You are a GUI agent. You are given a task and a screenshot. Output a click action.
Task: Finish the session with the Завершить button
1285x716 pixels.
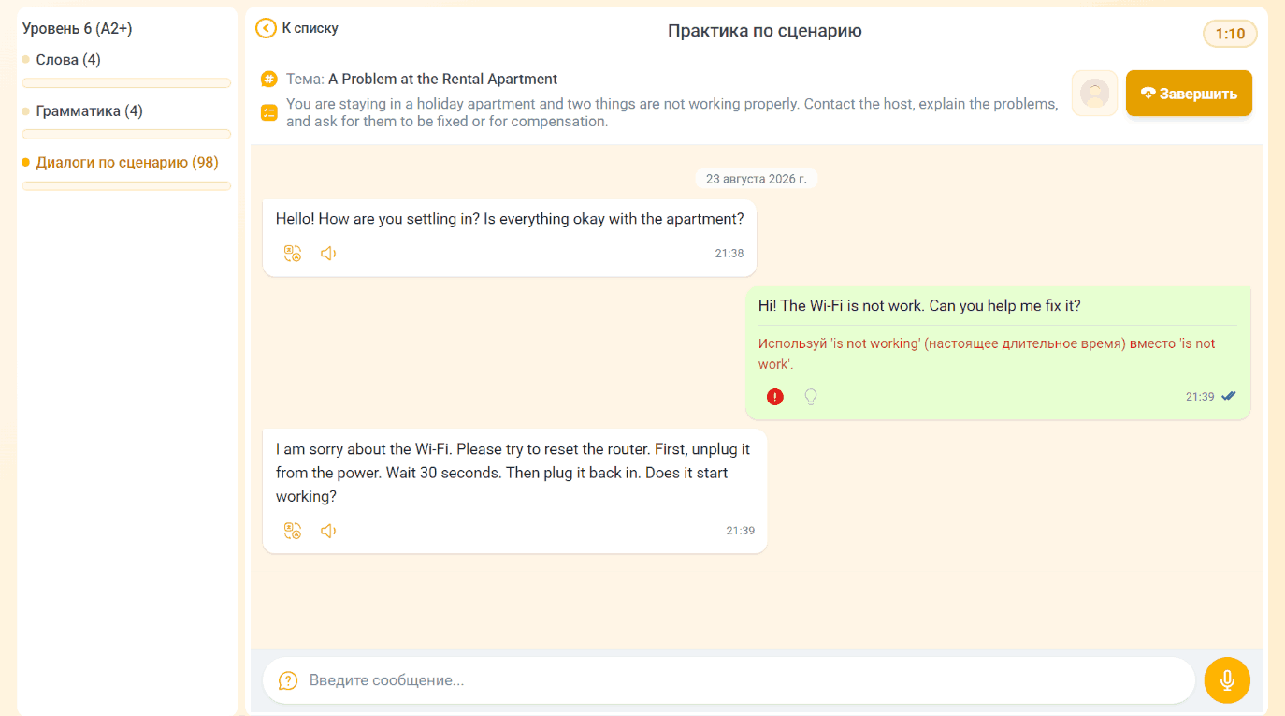(1189, 94)
